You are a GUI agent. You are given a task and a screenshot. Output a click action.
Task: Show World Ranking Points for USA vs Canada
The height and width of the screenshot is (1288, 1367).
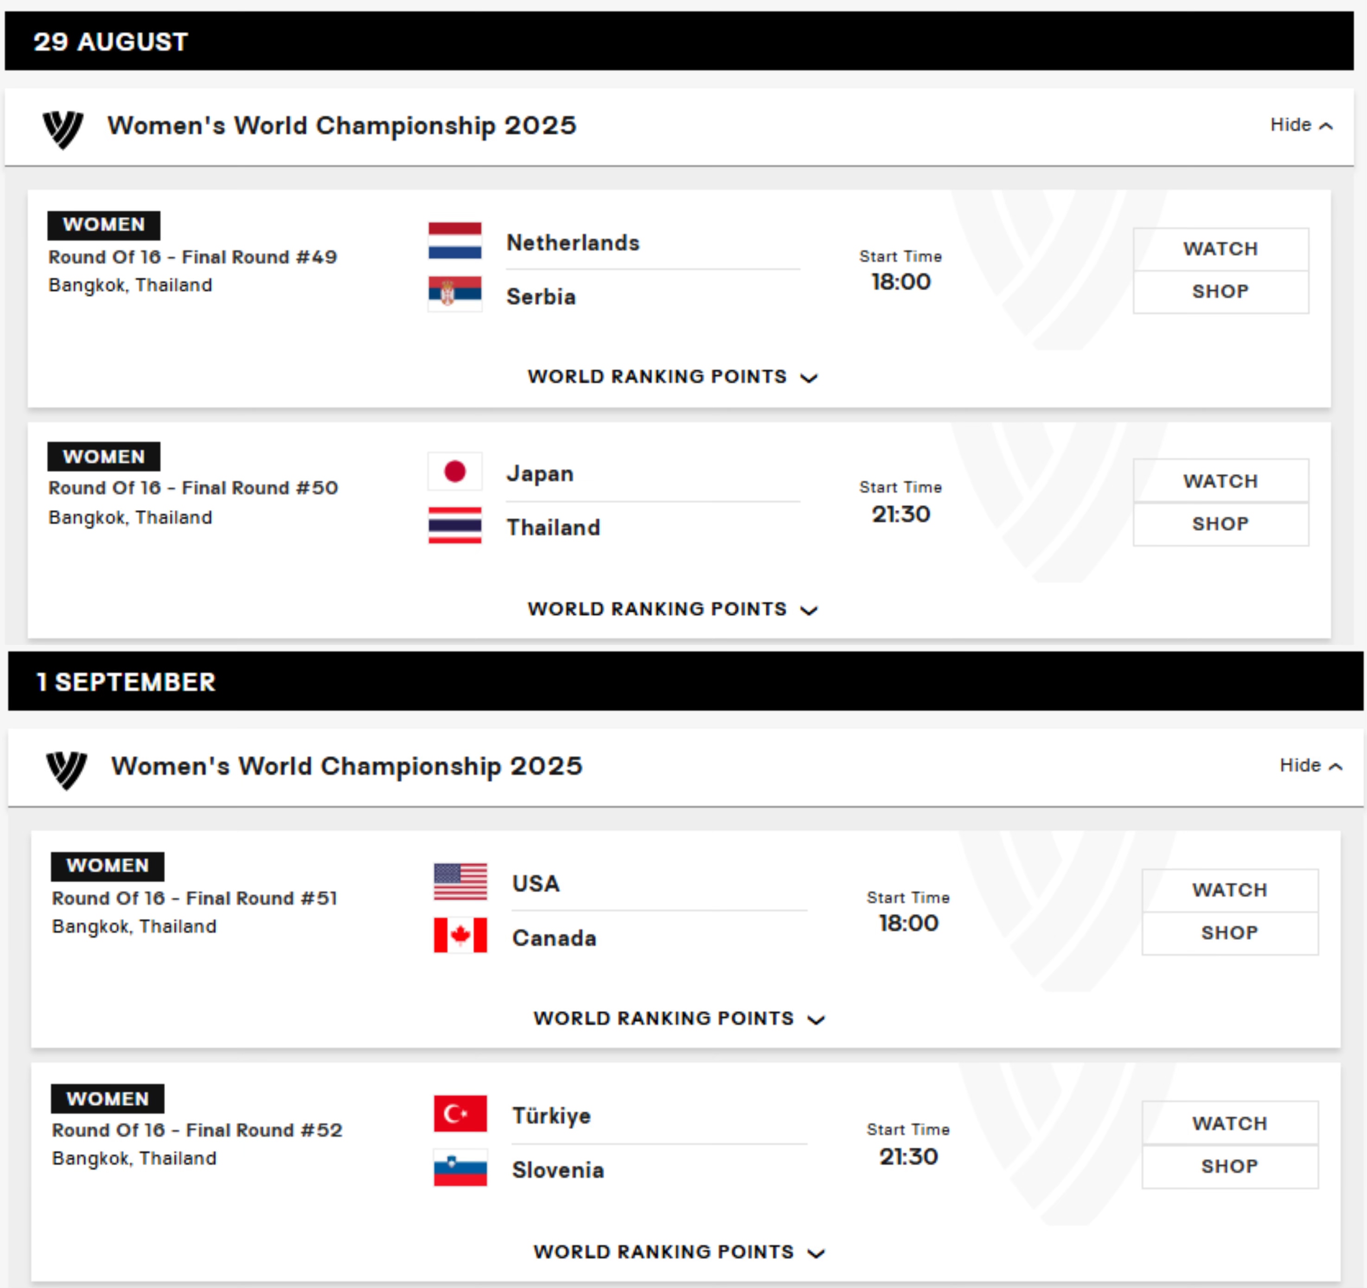(678, 1019)
